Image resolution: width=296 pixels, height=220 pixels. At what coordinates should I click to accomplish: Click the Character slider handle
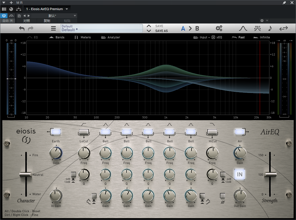pyautogui.click(x=26, y=174)
